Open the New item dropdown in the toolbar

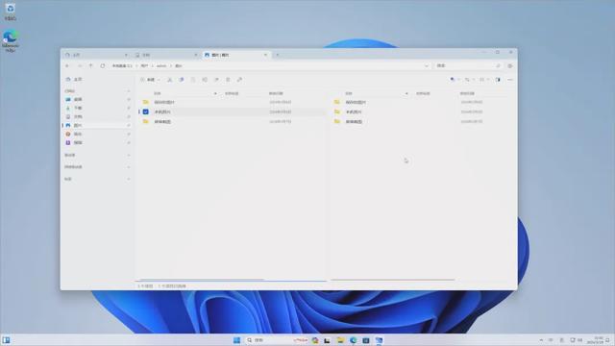(151, 80)
